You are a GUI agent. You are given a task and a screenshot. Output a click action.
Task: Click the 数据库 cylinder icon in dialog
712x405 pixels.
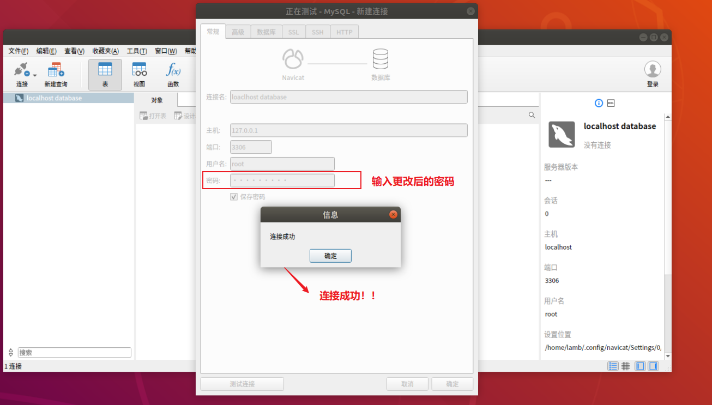click(381, 59)
